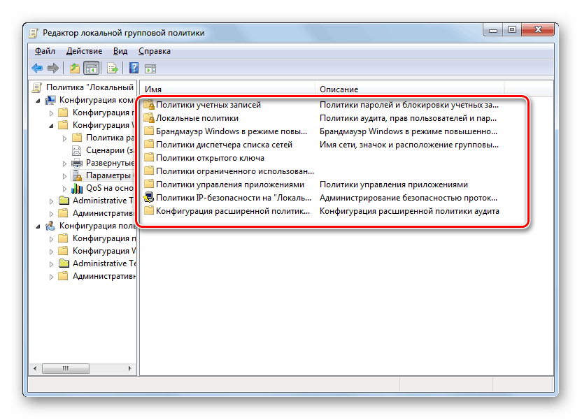Select Политики диспетчера списка сетей entry
This screenshot has width=582, height=420.
click(x=224, y=145)
